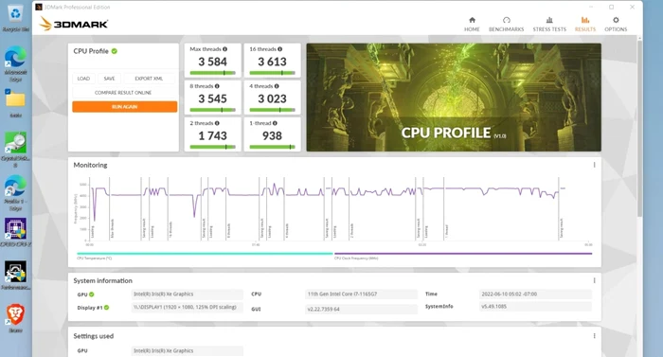Click the info icon beside 16 threads

pyautogui.click(x=280, y=49)
